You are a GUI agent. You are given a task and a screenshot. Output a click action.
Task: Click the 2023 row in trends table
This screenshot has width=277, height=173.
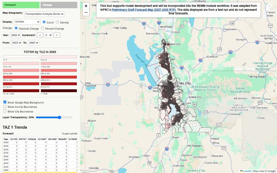coord(40,142)
